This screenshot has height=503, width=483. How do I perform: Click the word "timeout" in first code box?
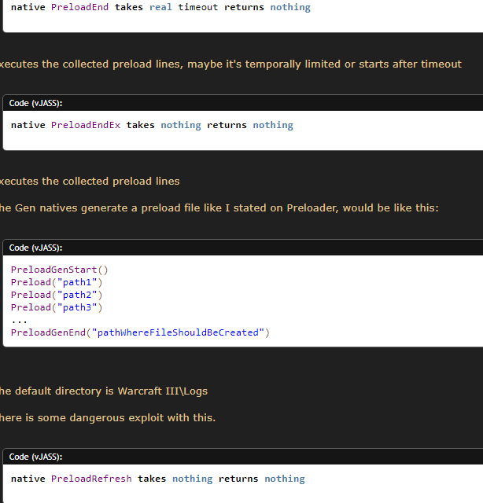coord(197,7)
